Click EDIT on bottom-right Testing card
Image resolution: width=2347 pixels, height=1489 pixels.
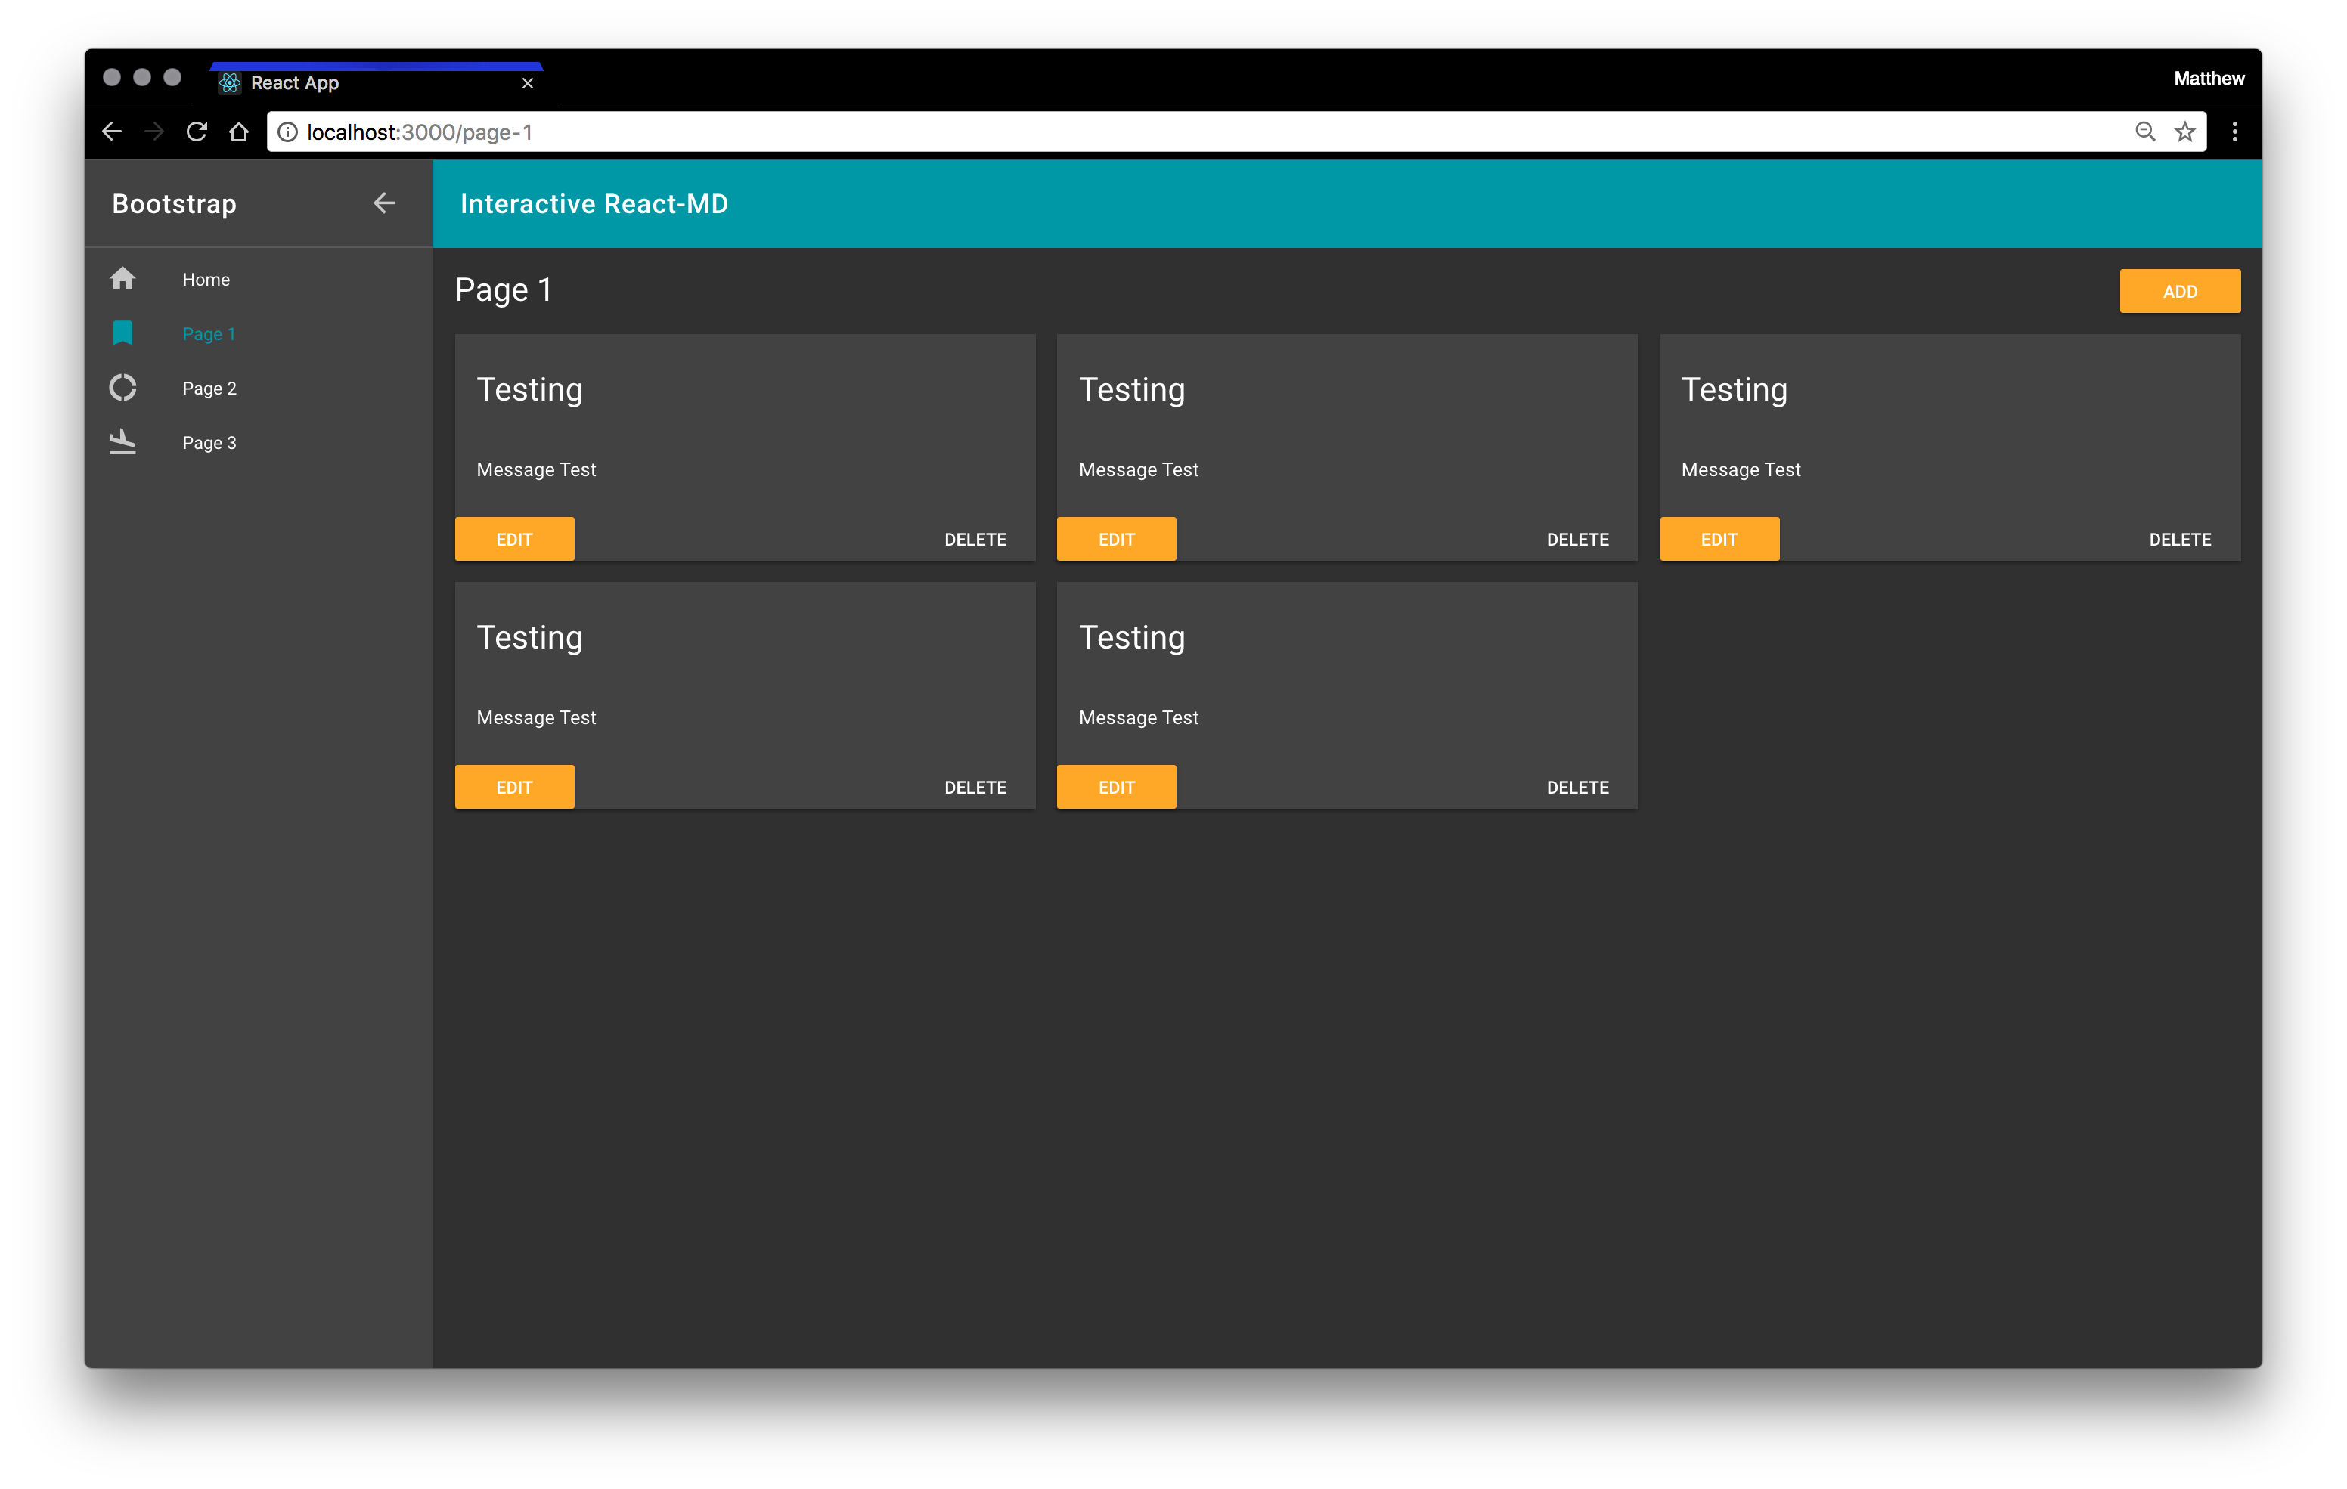1116,786
